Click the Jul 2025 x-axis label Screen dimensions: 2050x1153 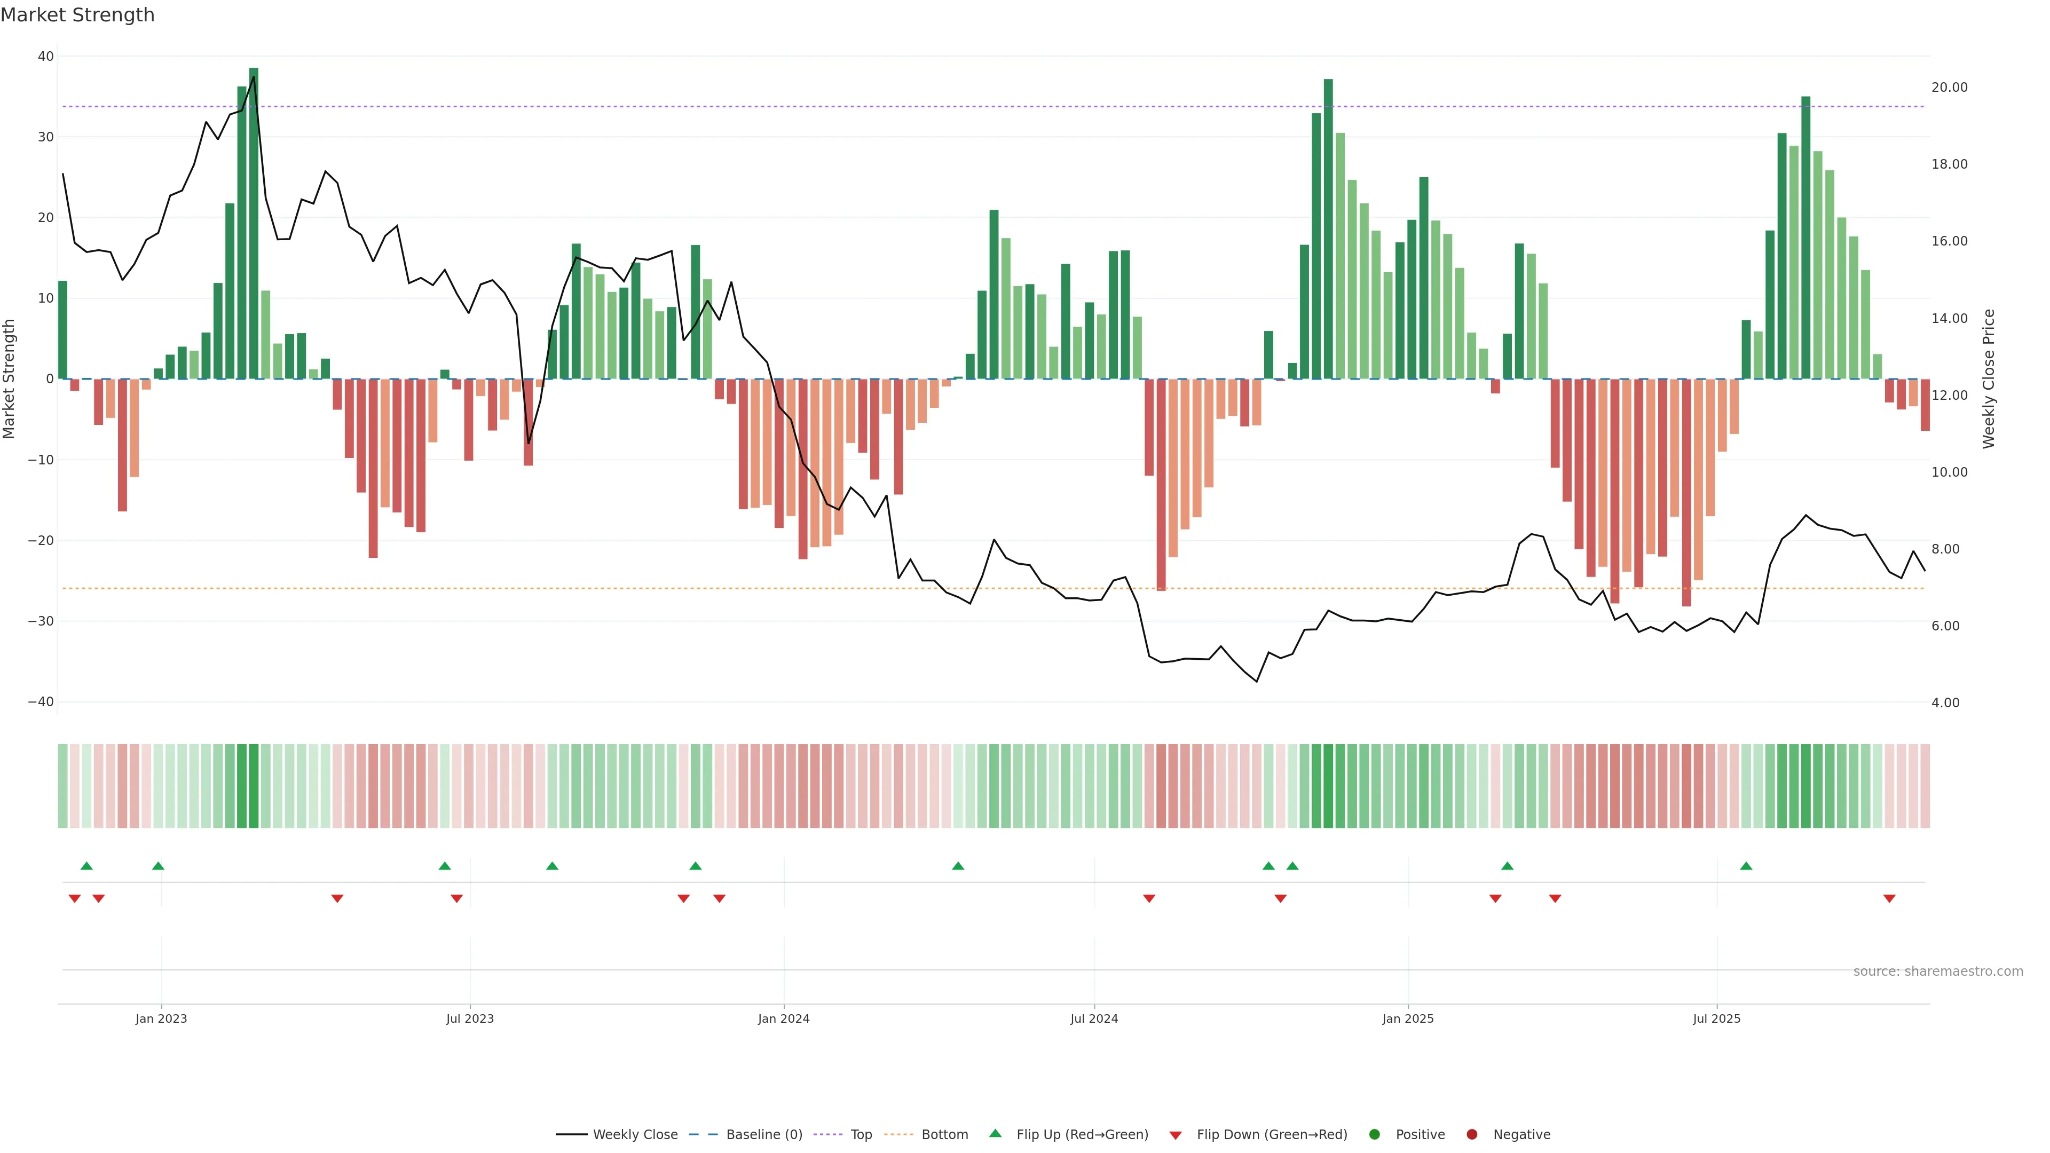click(1716, 1018)
